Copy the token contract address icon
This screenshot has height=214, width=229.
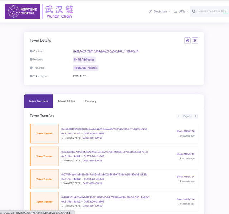click(x=187, y=41)
